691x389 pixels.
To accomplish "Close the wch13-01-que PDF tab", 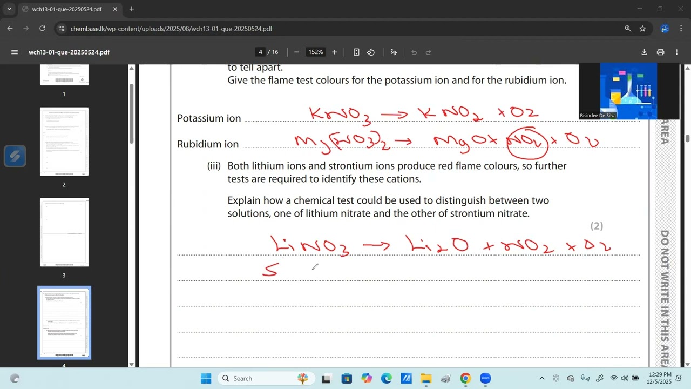I will pyautogui.click(x=116, y=9).
